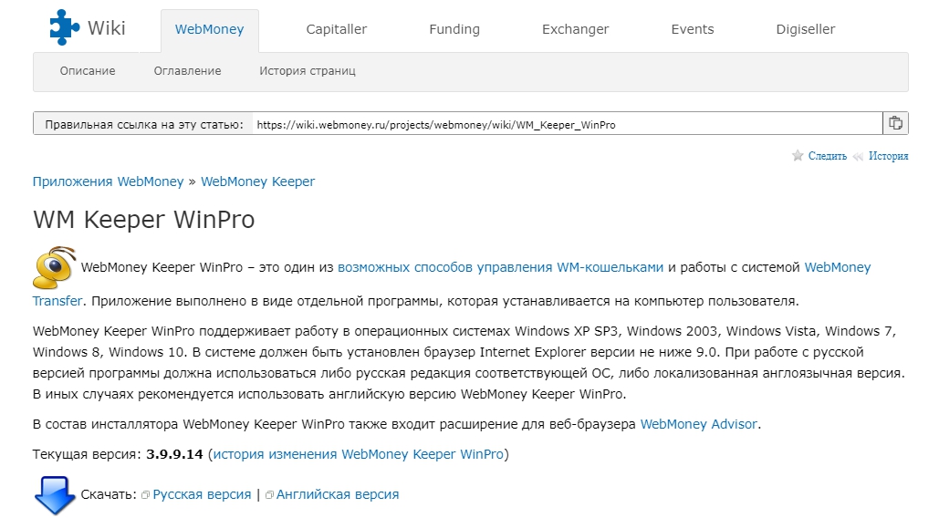Click the WM Keeper WinPro heading

[144, 220]
